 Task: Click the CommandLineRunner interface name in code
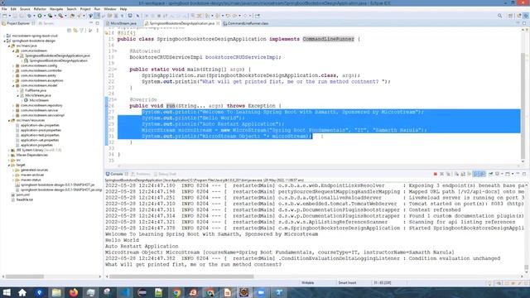pos(328,39)
